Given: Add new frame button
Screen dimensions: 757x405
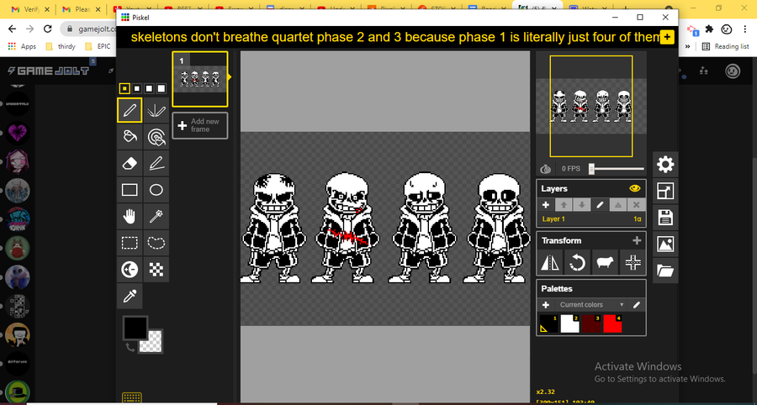Looking at the screenshot, I should click(200, 125).
